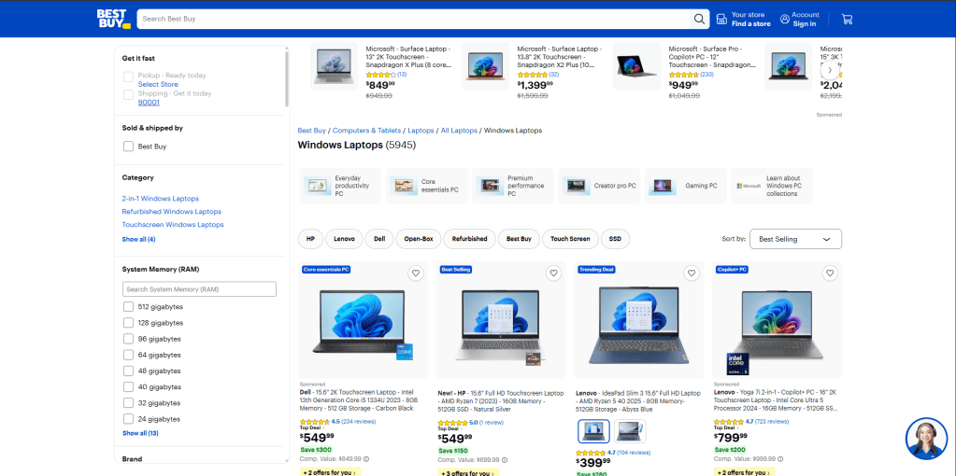The image size is (956, 476).
Task: Open Gaming PC collection
Action: pos(685,186)
